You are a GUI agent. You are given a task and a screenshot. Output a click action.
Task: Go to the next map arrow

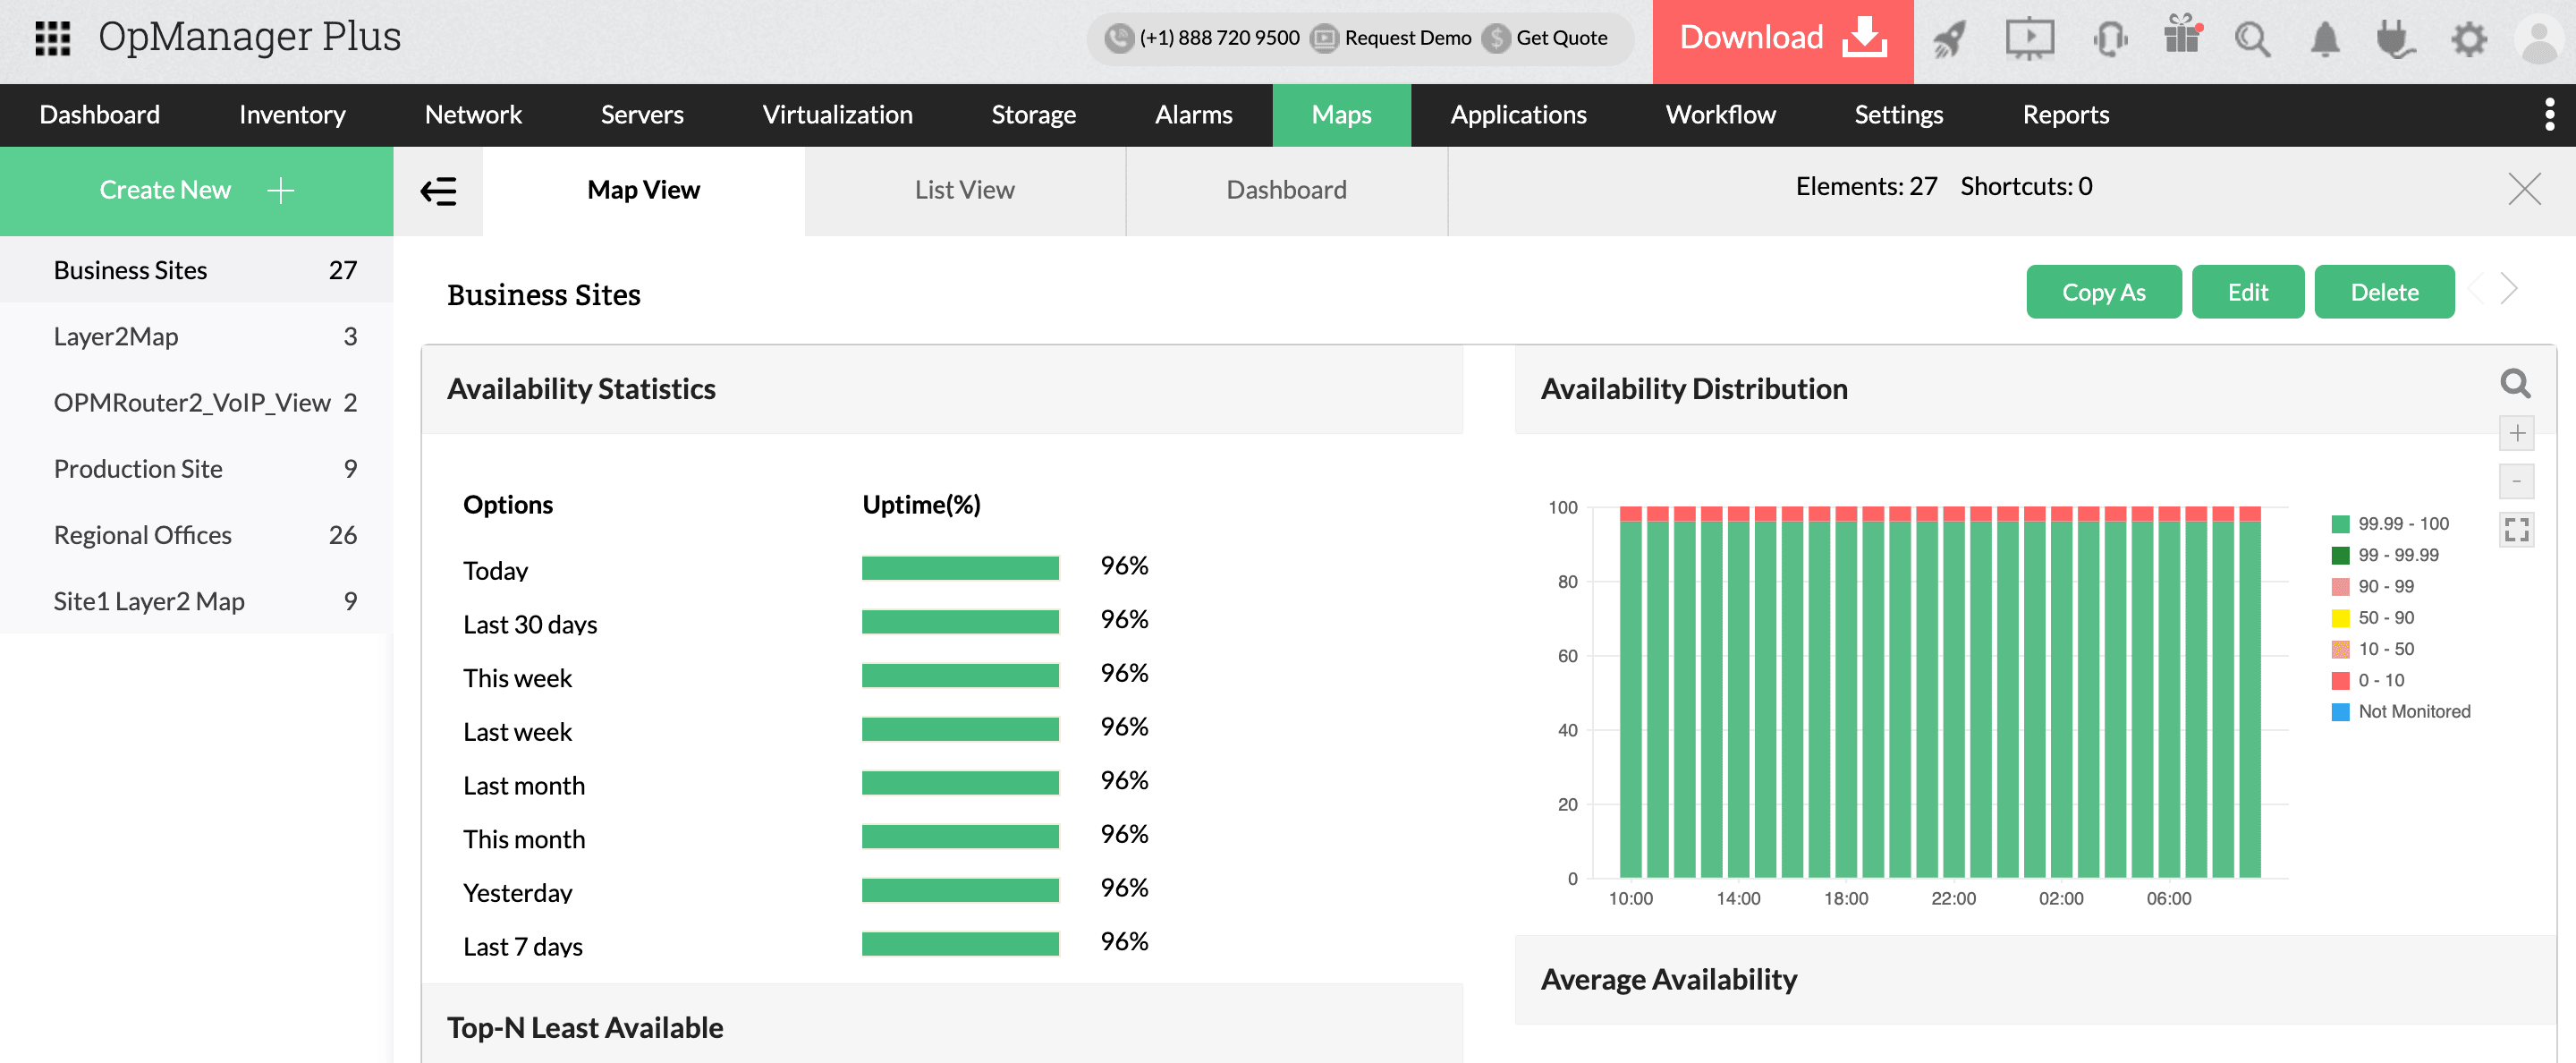point(2509,289)
